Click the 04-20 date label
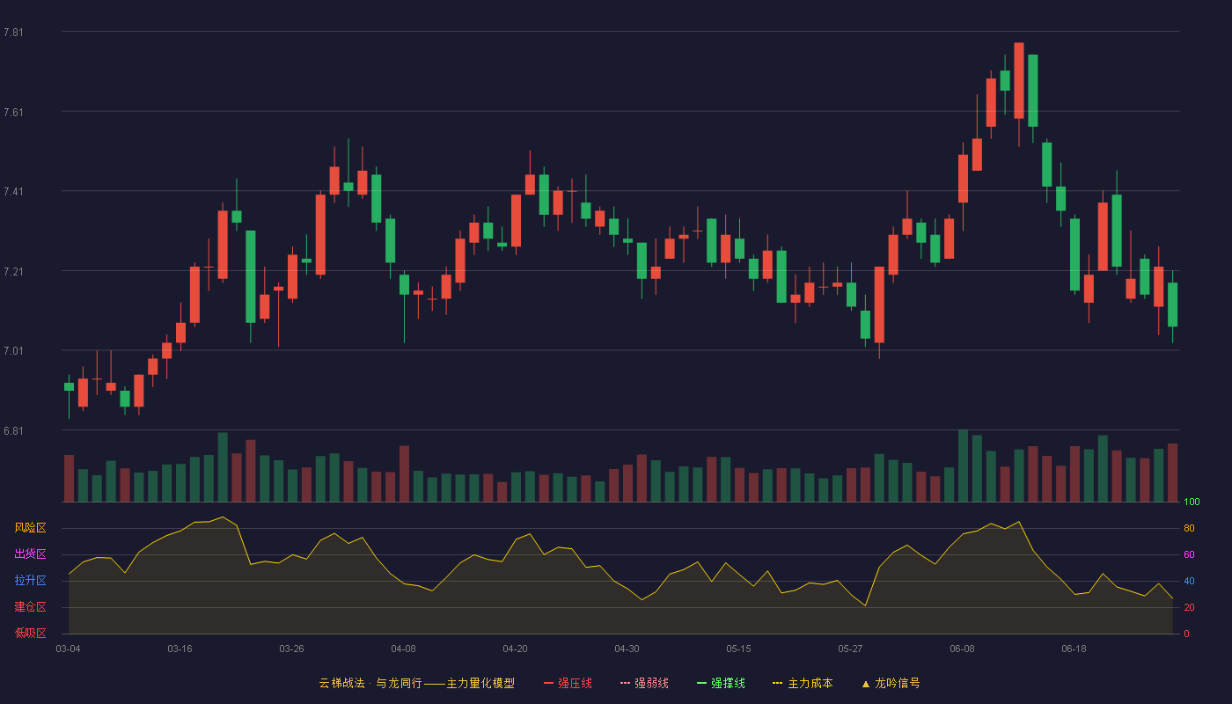The height and width of the screenshot is (704, 1232). (x=515, y=649)
